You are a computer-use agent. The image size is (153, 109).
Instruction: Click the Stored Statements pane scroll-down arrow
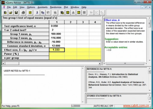149,102
